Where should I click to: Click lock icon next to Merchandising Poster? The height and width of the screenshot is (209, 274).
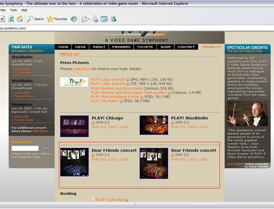pyautogui.click(x=142, y=97)
